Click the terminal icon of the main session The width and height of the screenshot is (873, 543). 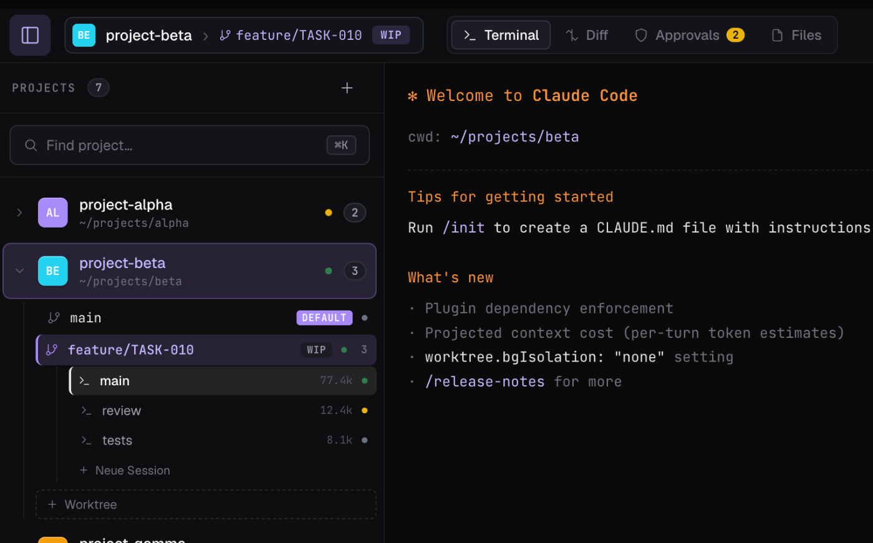[x=85, y=381]
